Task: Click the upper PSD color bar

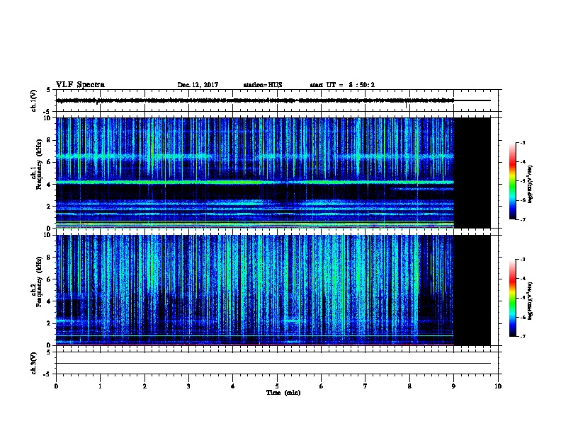Action: click(512, 181)
